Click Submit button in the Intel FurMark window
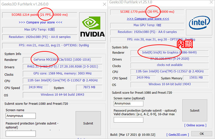This screenshot has width=215, height=139. [195, 110]
